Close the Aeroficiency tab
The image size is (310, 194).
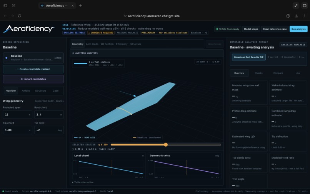click(x=73, y=5)
